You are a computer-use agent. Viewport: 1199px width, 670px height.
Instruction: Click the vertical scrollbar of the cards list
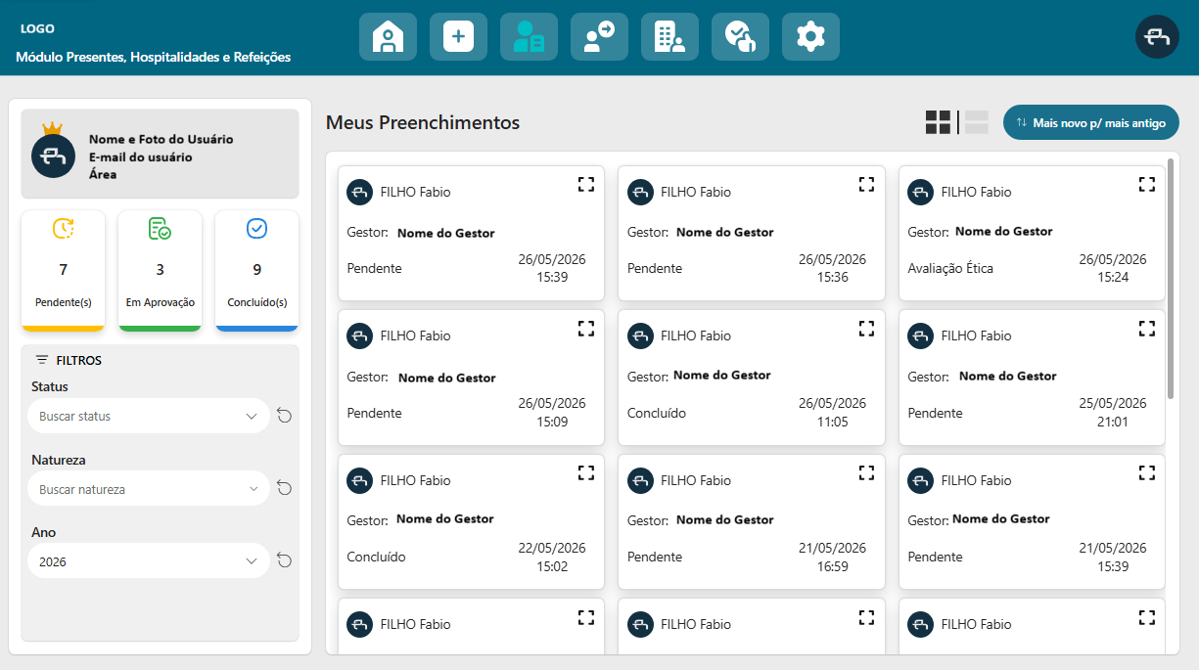(1172, 279)
